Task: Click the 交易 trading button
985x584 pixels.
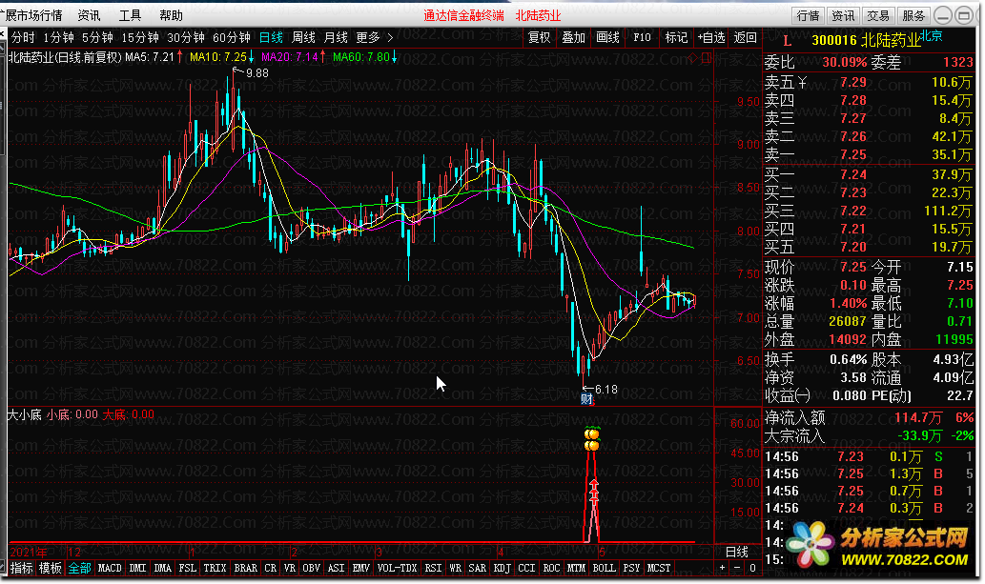Action: click(x=878, y=15)
